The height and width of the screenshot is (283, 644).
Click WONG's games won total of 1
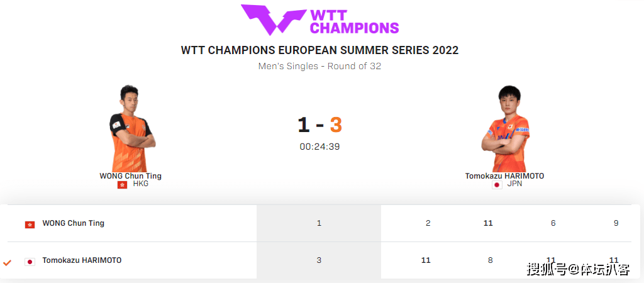319,223
